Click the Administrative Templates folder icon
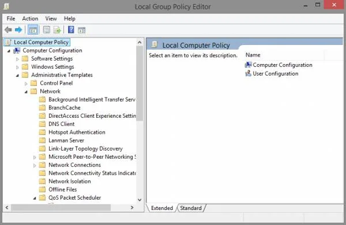The width and height of the screenshot is (346, 225). 25,75
